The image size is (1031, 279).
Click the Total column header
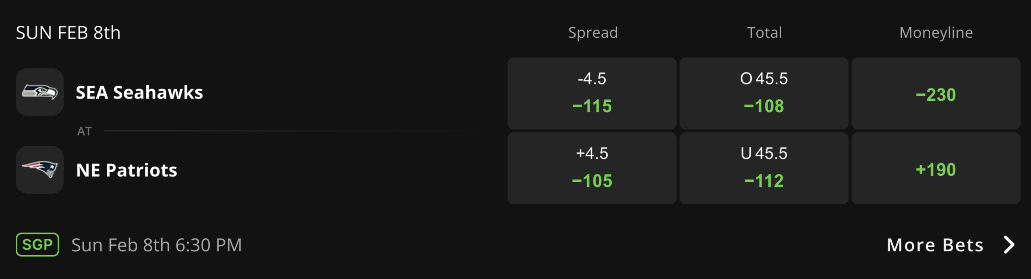[x=764, y=33]
